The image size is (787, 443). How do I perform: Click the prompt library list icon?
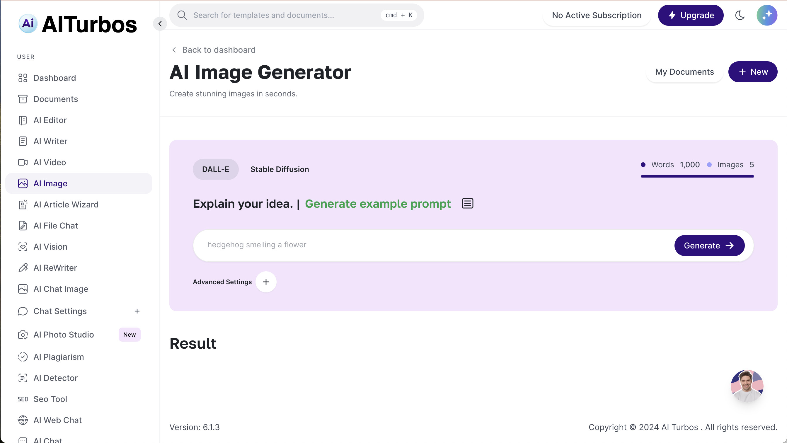click(467, 203)
